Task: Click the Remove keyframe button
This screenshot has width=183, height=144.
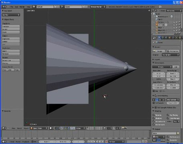Action: (x=11, y=54)
